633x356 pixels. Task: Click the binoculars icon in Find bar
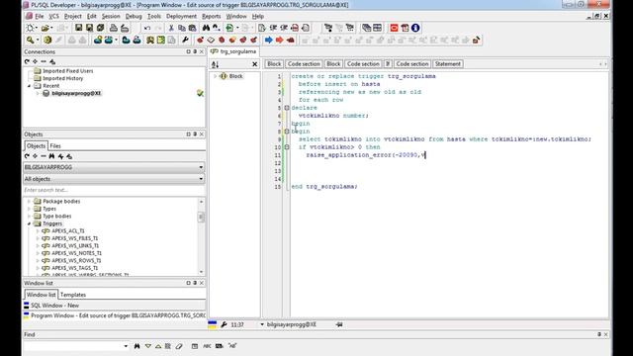136,346
